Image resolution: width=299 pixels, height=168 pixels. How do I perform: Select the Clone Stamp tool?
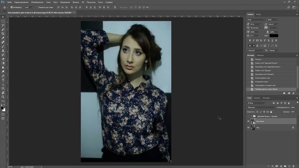(x=3, y=50)
